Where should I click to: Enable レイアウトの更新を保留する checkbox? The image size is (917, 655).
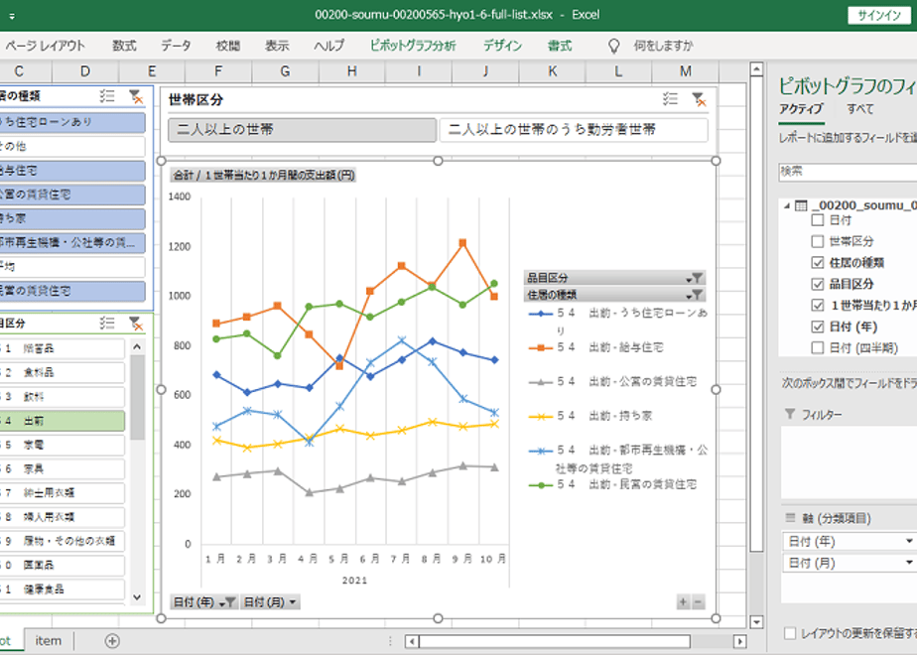tap(790, 633)
